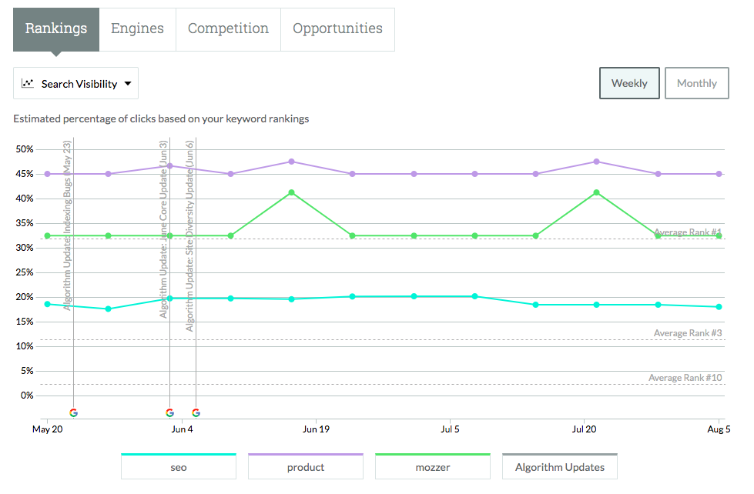Select the Monthly view button
This screenshot has width=754, height=494.
696,83
